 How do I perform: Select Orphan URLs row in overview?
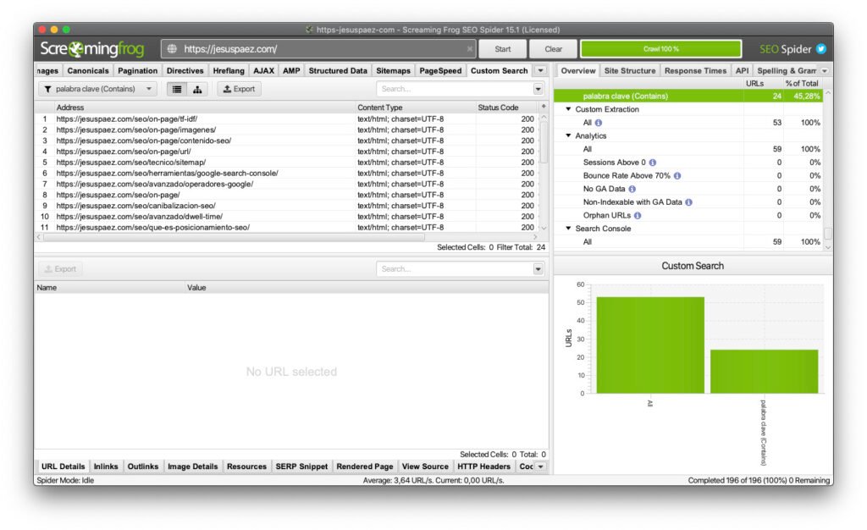690,216
